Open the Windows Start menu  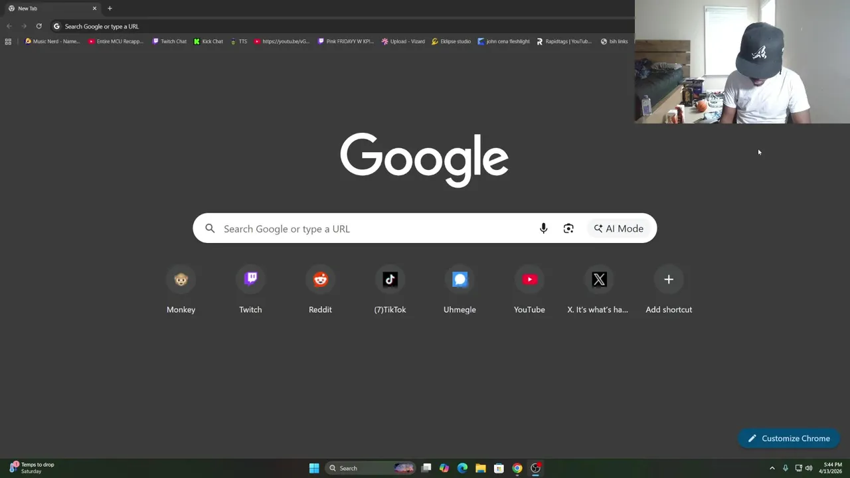(x=314, y=468)
